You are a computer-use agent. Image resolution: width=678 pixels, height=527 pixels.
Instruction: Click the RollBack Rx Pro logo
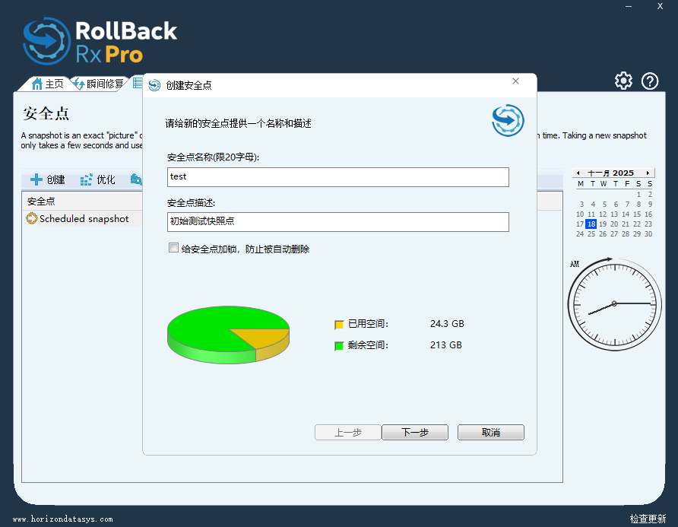click(99, 41)
